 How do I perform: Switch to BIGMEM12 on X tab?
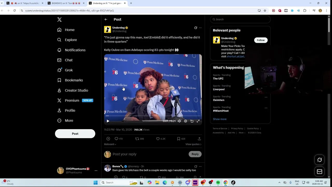coord(66,3)
